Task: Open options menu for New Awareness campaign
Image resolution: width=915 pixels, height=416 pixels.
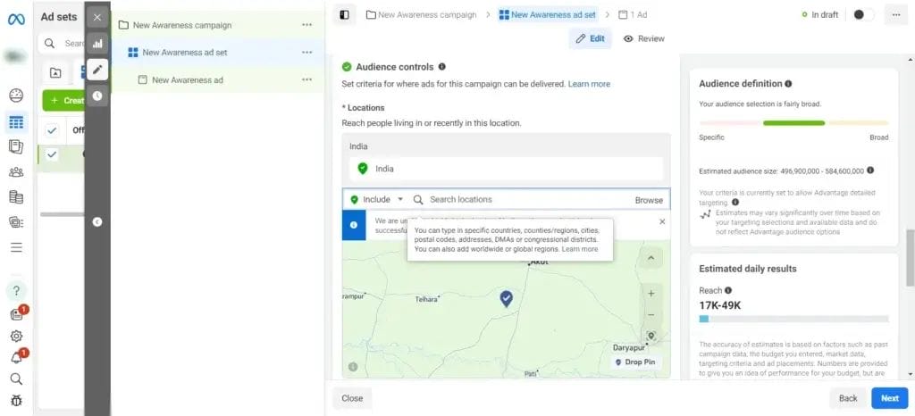Action: point(307,25)
